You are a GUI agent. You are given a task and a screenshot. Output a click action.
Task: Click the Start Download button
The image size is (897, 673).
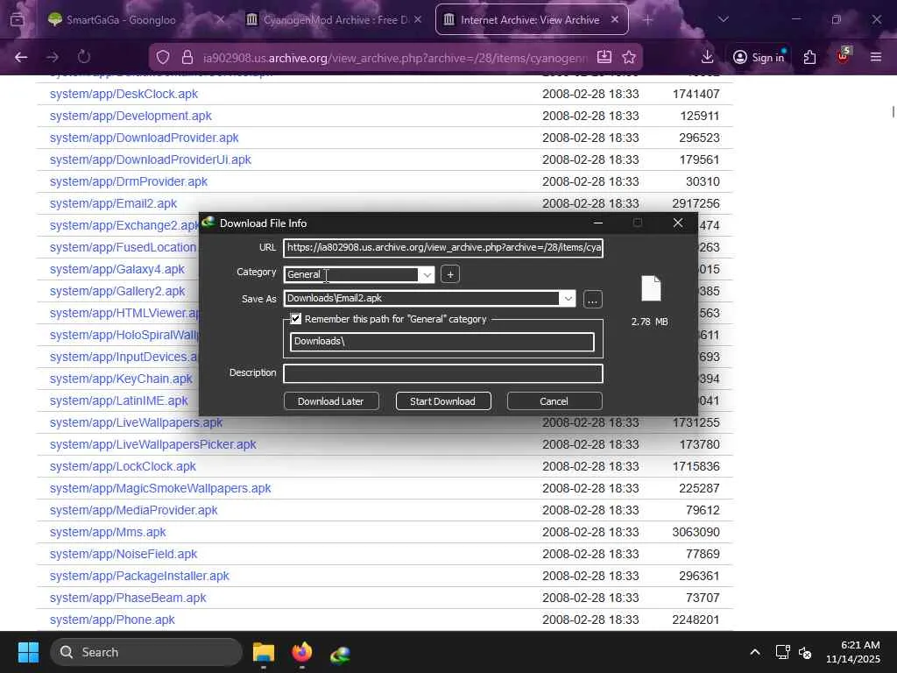pos(442,401)
